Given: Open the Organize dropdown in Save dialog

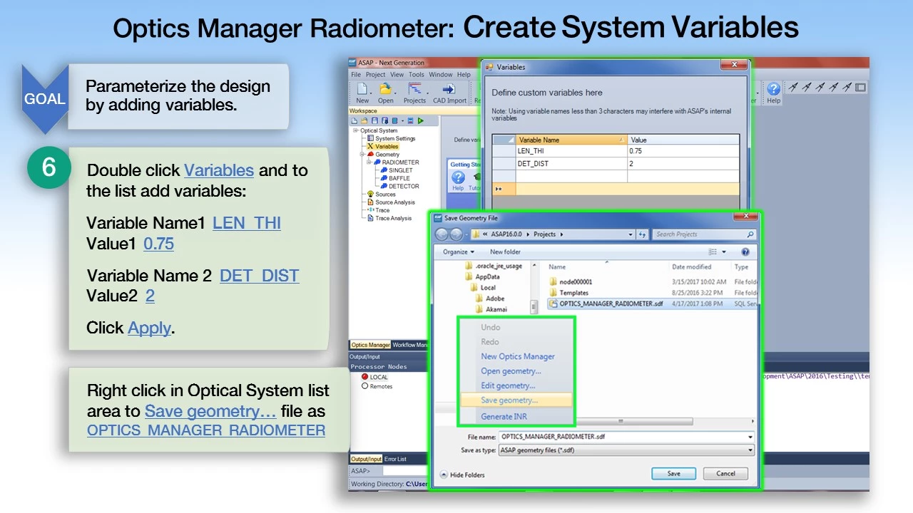Looking at the screenshot, I should pos(458,252).
